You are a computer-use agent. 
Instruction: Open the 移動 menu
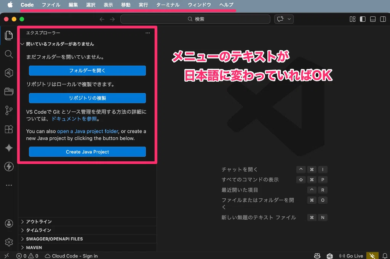pos(126,5)
